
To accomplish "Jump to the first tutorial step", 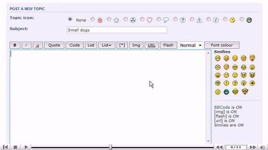I will tap(5, 147).
